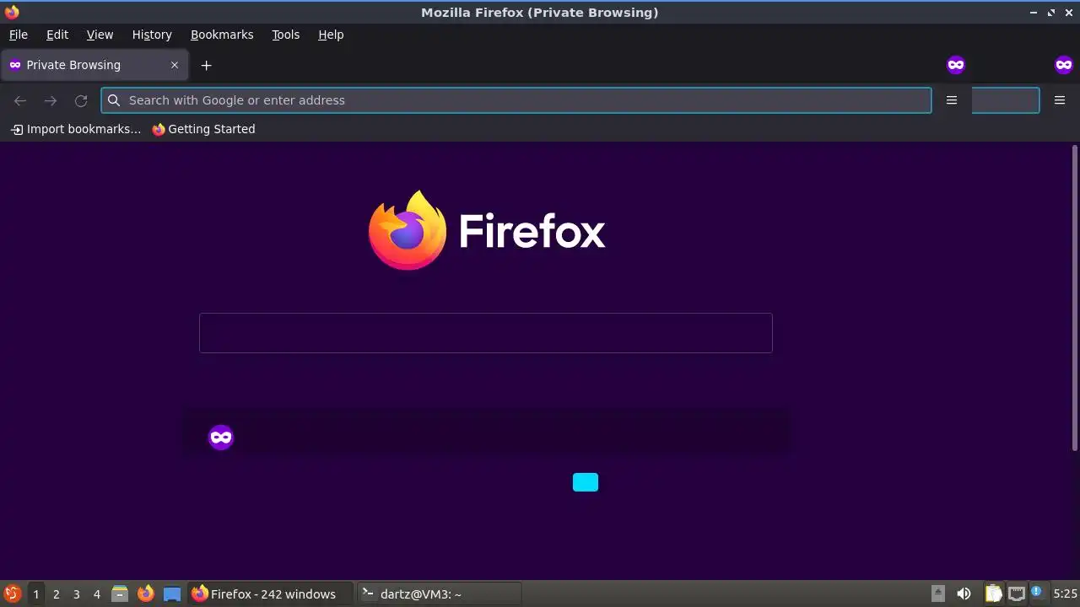Click the Forward arrow button
Image resolution: width=1080 pixels, height=607 pixels.
[x=51, y=100]
